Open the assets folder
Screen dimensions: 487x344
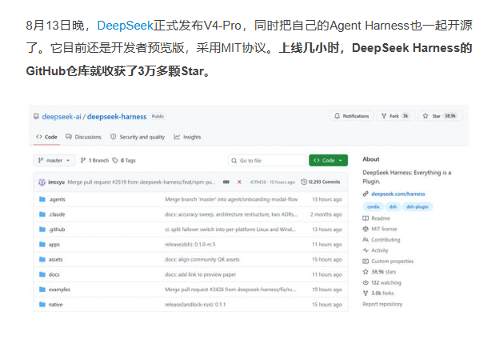pyautogui.click(x=56, y=259)
